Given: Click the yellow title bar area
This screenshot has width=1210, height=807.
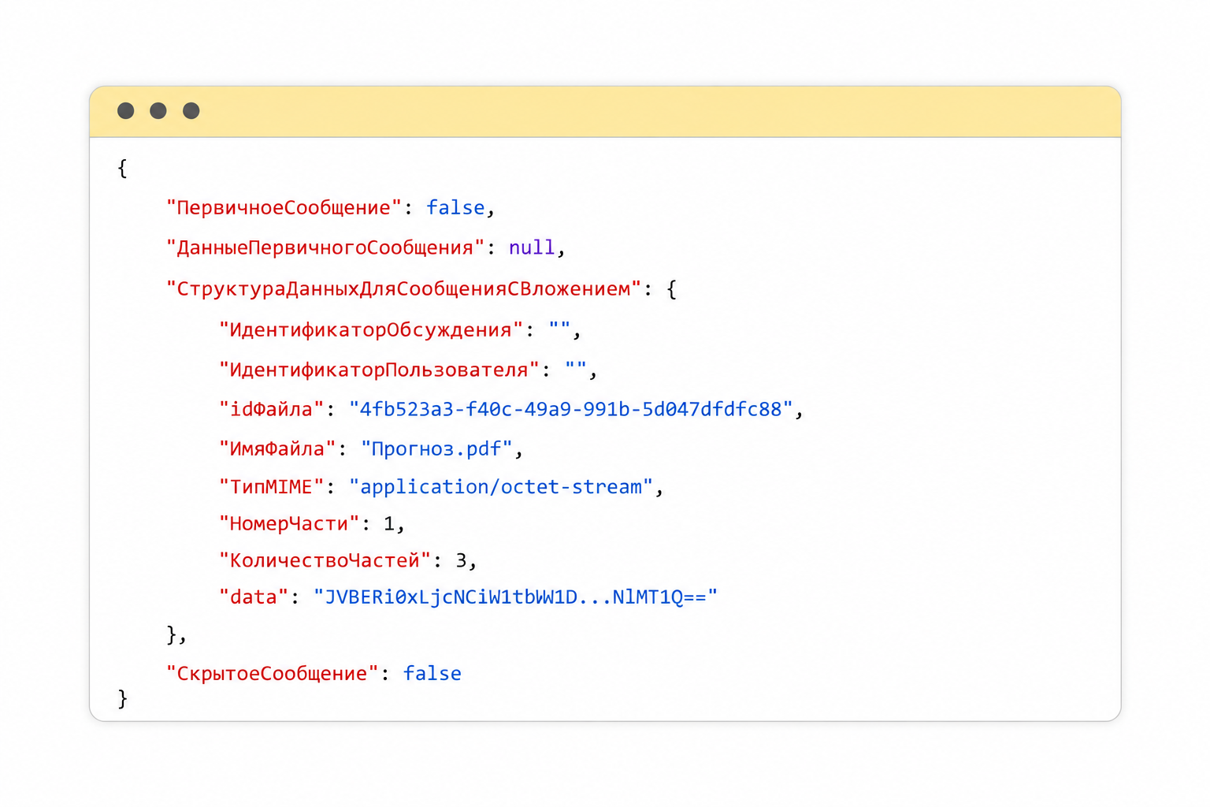Looking at the screenshot, I should coord(605,111).
